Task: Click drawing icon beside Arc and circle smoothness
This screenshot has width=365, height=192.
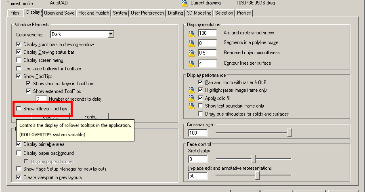Action: coord(191,34)
